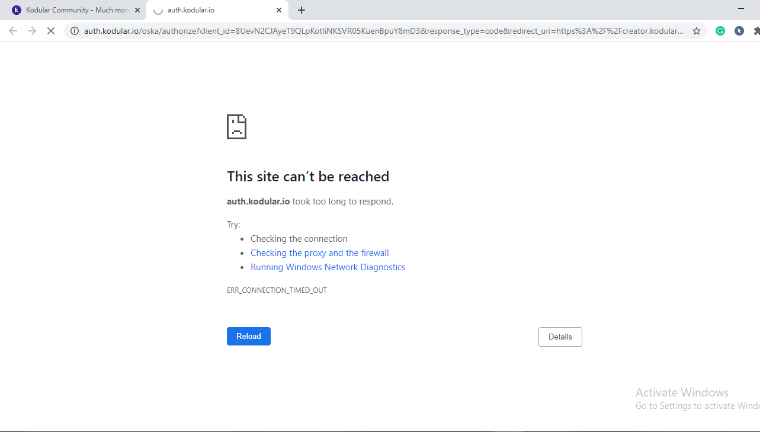
Task: Click the partially visible extension icon at right edge
Action: pyautogui.click(x=756, y=31)
